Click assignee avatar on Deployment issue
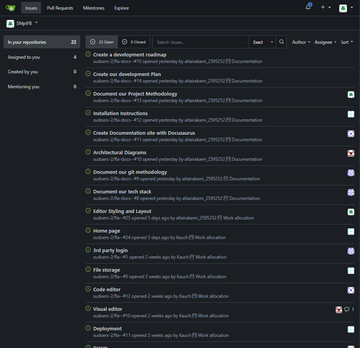 pyautogui.click(x=351, y=330)
